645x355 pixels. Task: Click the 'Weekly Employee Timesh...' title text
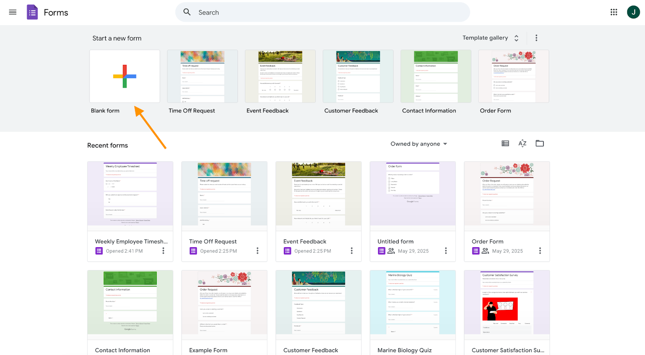131,241
